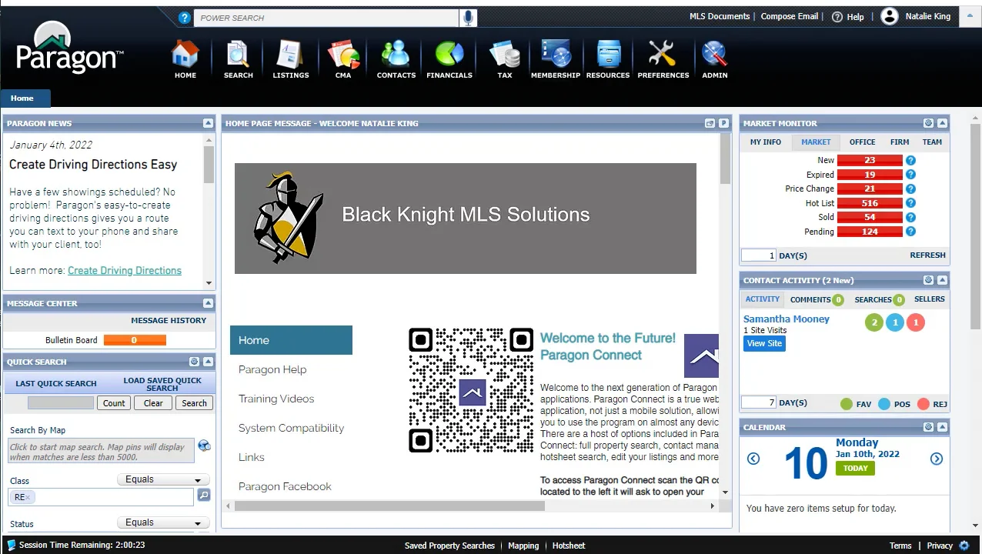This screenshot has height=554, width=982.
Task: Open the Status Equals dropdown
Action: tap(164, 522)
